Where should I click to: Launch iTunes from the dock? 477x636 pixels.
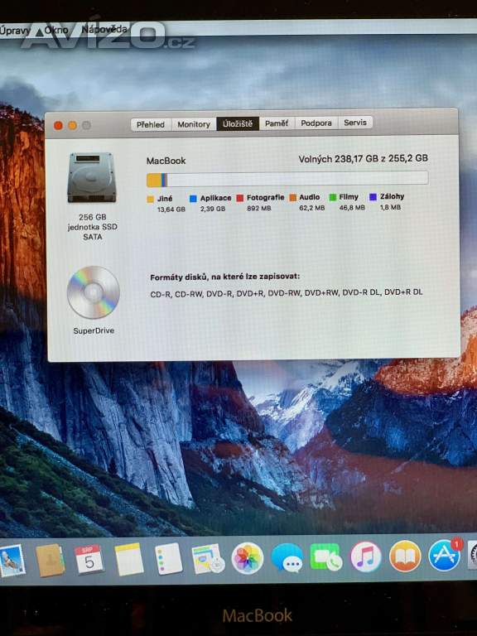pyautogui.click(x=366, y=556)
